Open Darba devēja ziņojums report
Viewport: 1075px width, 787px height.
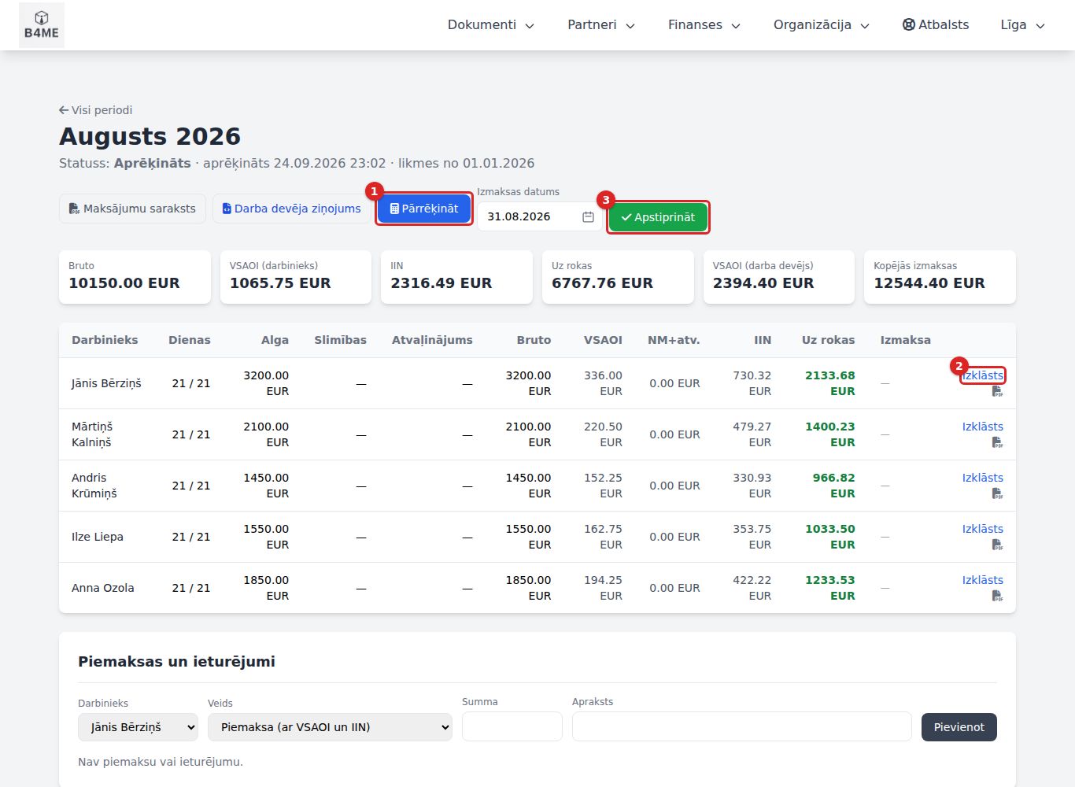(291, 209)
